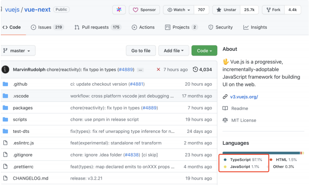Open the Watch notifications dropdown
The height and width of the screenshot is (188, 314).
pyautogui.click(x=178, y=10)
